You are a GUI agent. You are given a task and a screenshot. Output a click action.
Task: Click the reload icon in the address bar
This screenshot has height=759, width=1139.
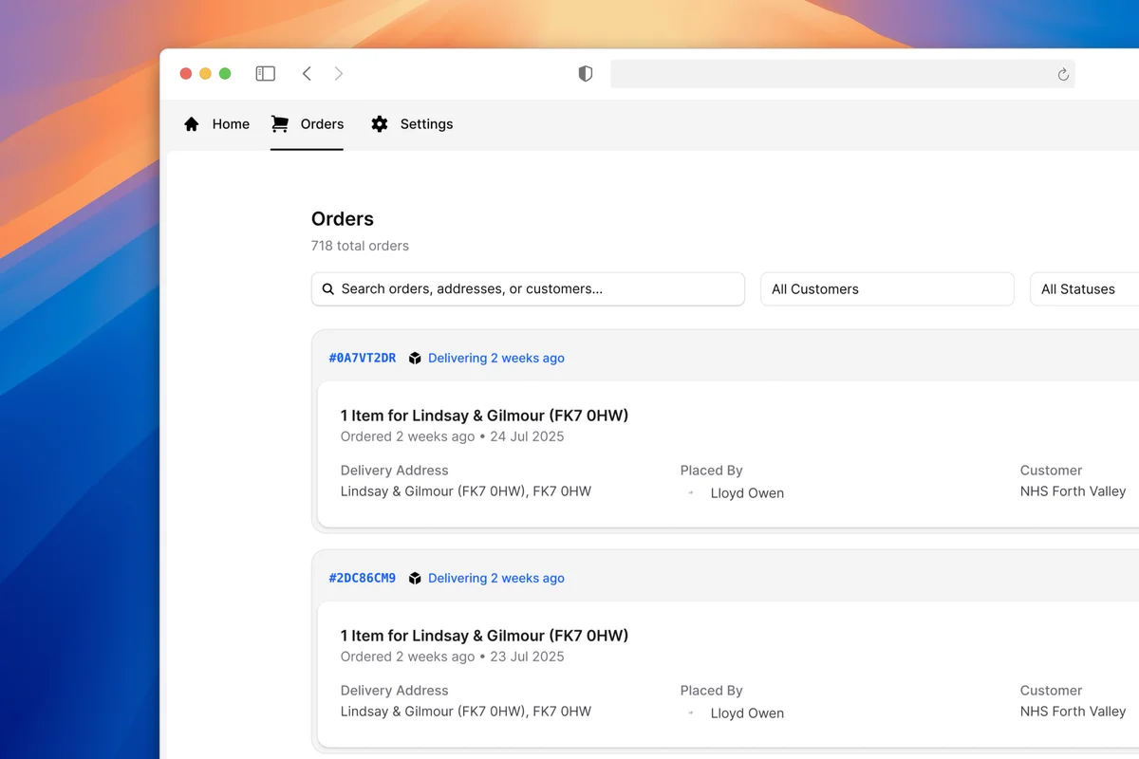(1061, 74)
